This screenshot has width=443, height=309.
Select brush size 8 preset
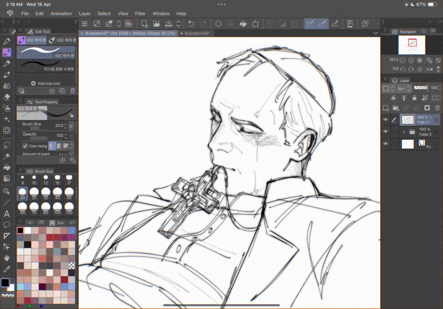(x=23, y=180)
